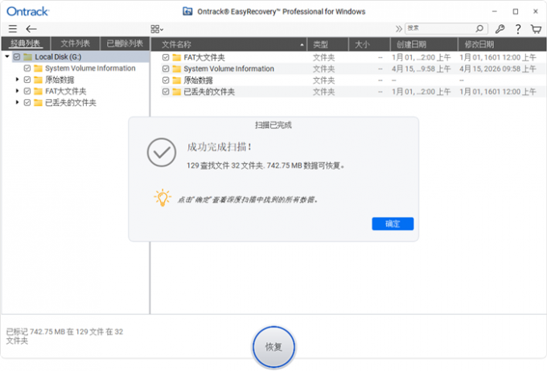The height and width of the screenshot is (371, 547).
Task: Expand the double chevron toolbar icon
Action: click(398, 29)
